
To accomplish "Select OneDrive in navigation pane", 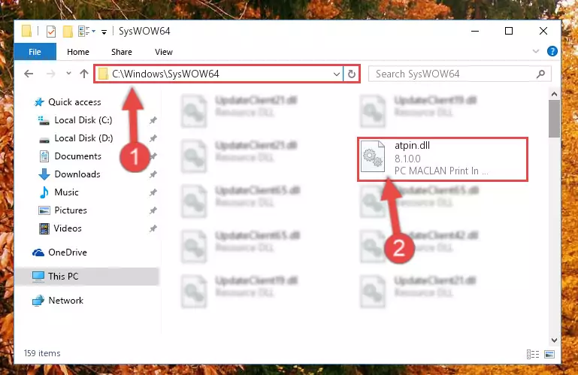I will coord(59,253).
